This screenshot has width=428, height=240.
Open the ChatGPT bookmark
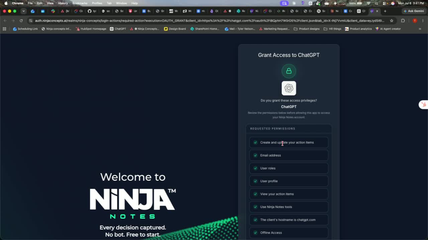[x=118, y=29]
